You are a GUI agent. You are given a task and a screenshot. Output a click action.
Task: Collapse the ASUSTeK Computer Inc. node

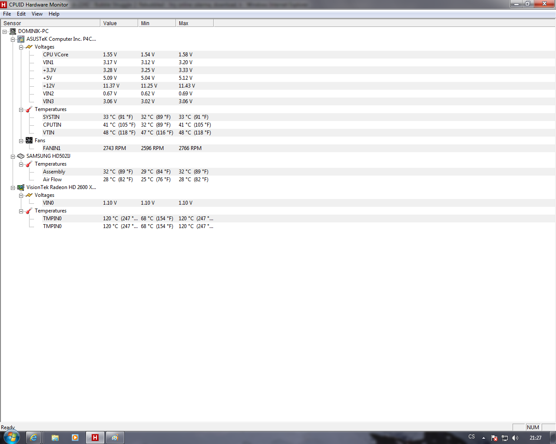pos(13,39)
